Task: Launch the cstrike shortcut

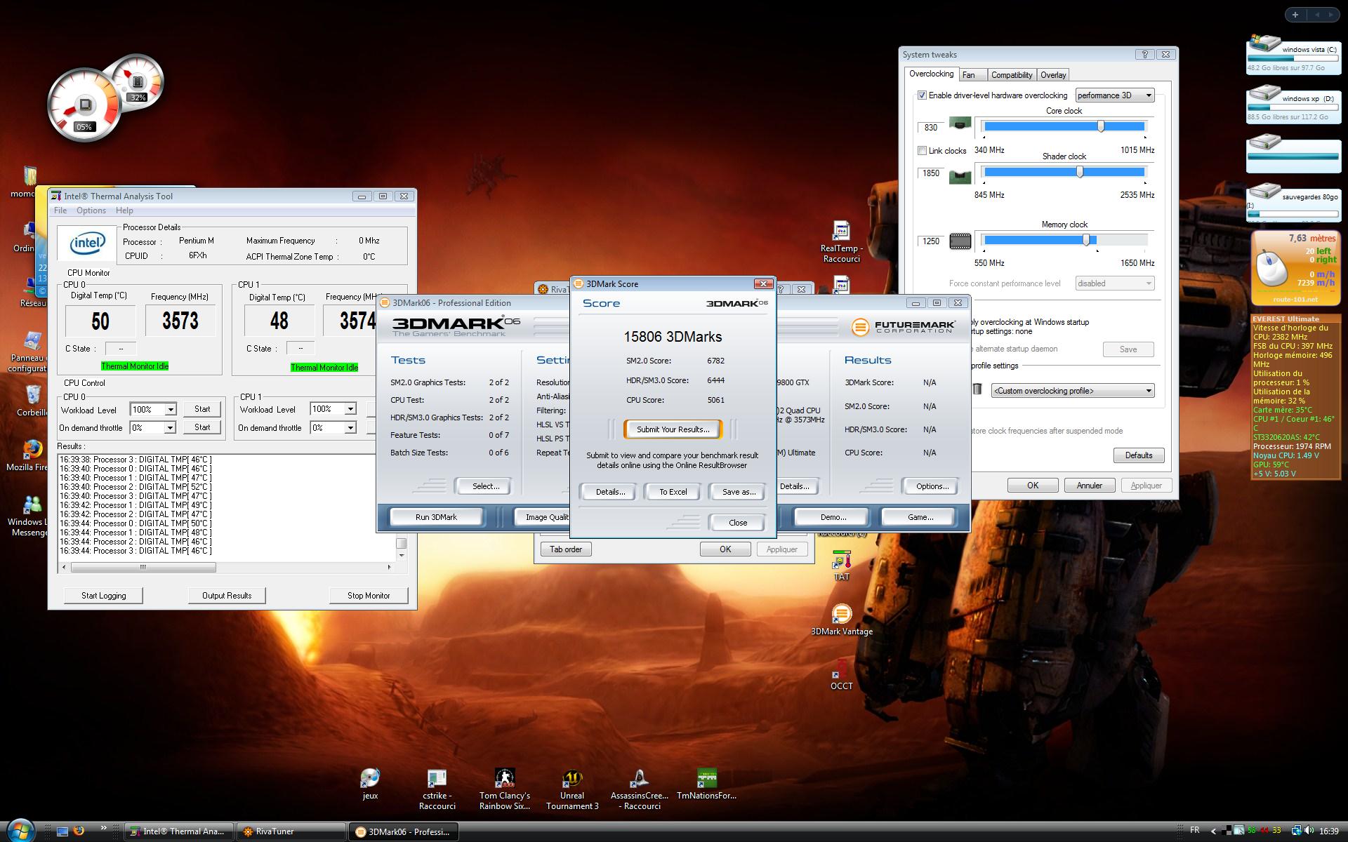Action: 437,790
